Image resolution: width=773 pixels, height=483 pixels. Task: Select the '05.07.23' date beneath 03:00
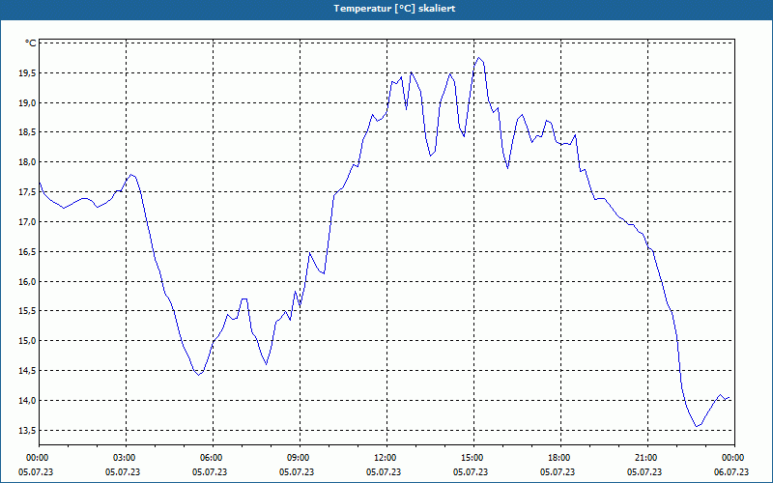(123, 472)
